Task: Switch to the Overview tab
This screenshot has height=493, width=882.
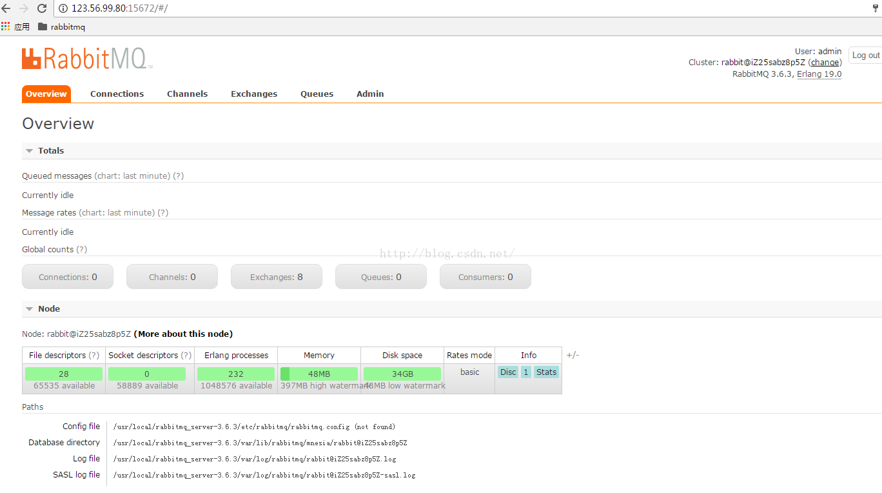Action: [x=46, y=94]
